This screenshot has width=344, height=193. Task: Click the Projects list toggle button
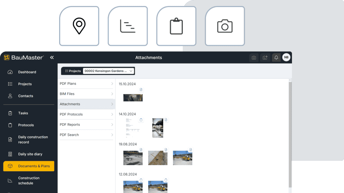[72, 71]
